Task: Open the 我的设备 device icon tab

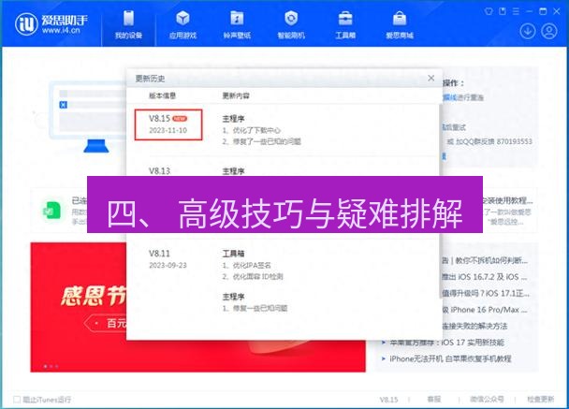Action: click(128, 24)
